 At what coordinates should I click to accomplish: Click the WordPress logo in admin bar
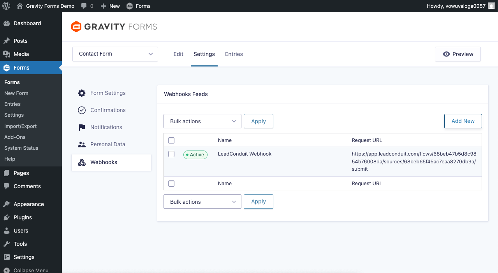pos(6,6)
